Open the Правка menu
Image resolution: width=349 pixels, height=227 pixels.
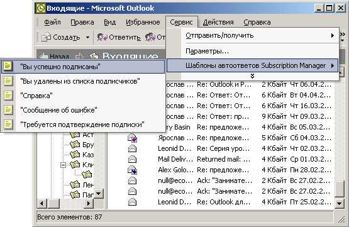point(82,22)
